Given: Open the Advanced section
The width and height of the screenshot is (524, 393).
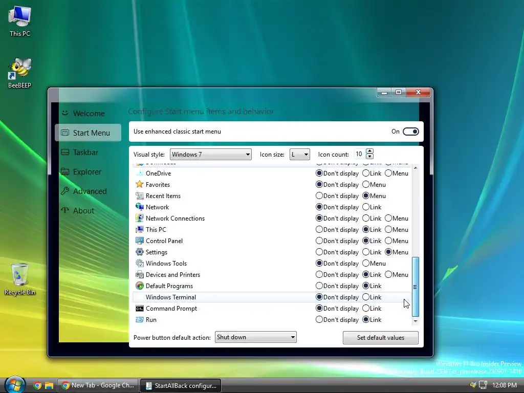Looking at the screenshot, I should pyautogui.click(x=88, y=191).
